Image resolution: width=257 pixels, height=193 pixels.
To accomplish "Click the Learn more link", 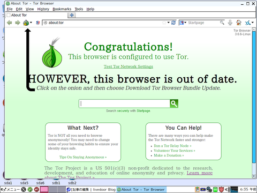I will coord(200,173).
